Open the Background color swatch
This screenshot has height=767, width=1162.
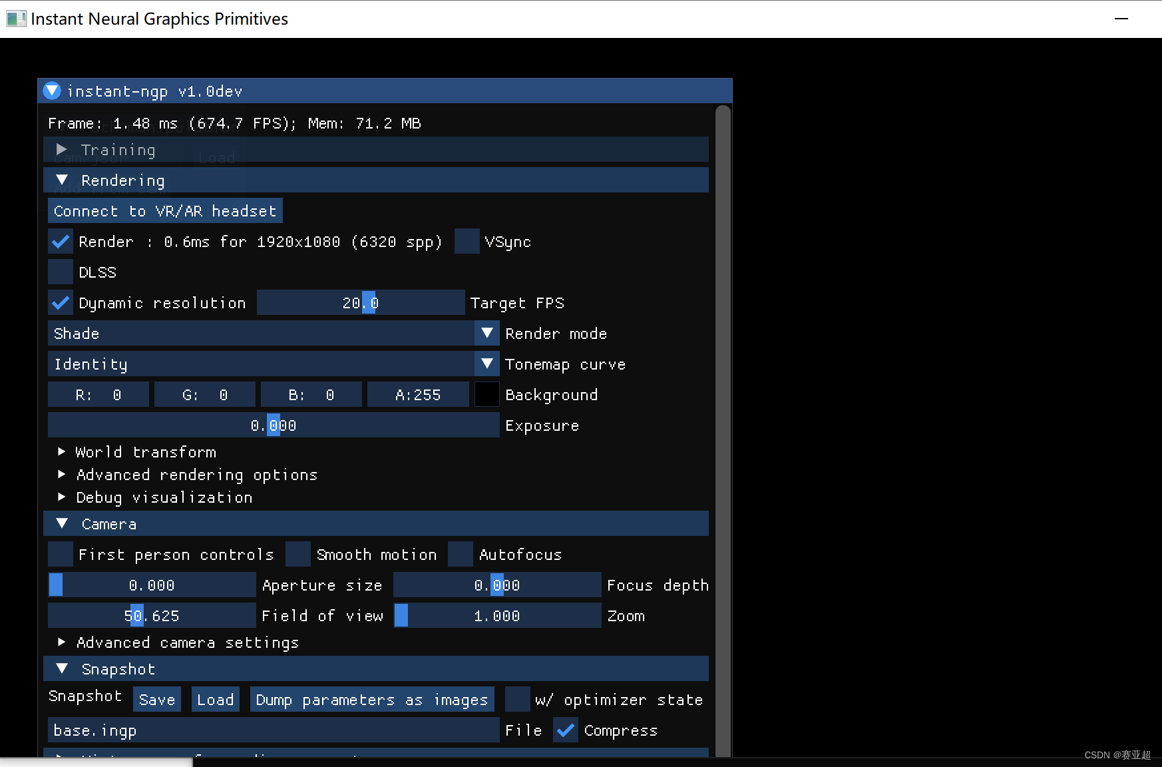tap(486, 394)
